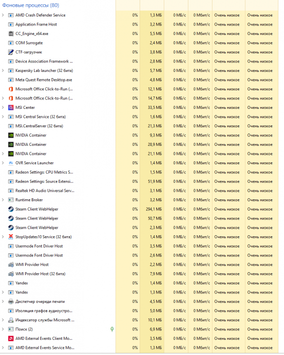This screenshot has height=355, width=284.
Task: Click the OVR Service Launcher infinity icon
Action: pos(10,163)
